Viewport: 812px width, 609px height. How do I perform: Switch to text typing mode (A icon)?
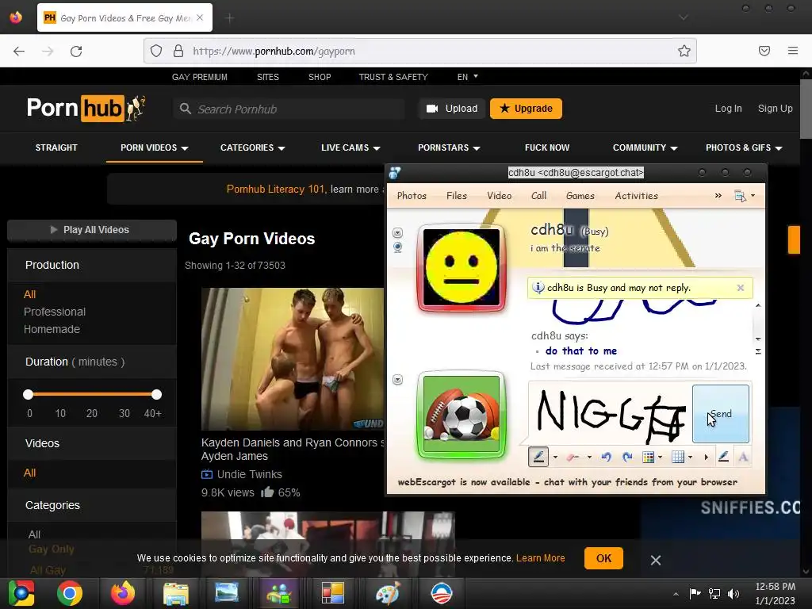point(743,457)
